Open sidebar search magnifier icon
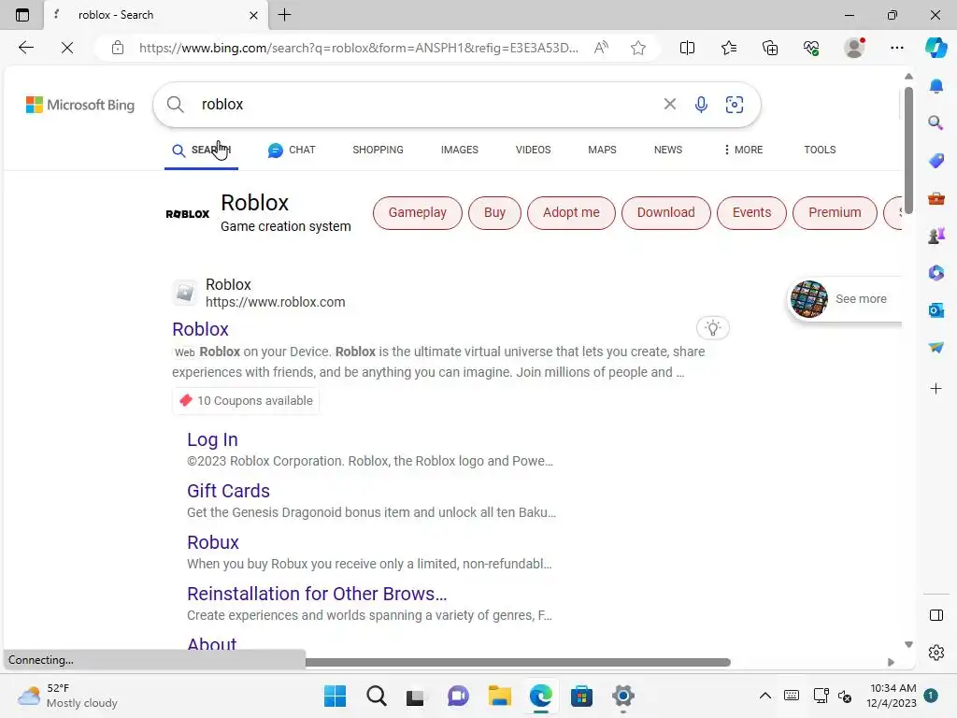 click(936, 122)
